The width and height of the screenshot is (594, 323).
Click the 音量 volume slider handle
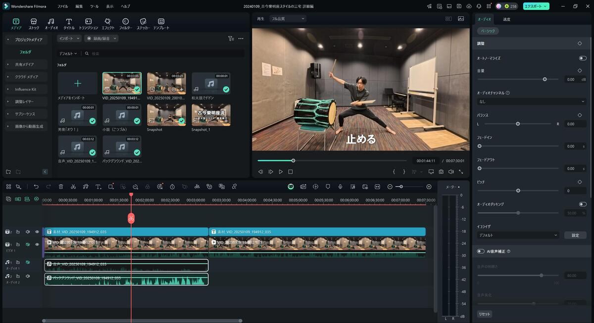point(544,79)
